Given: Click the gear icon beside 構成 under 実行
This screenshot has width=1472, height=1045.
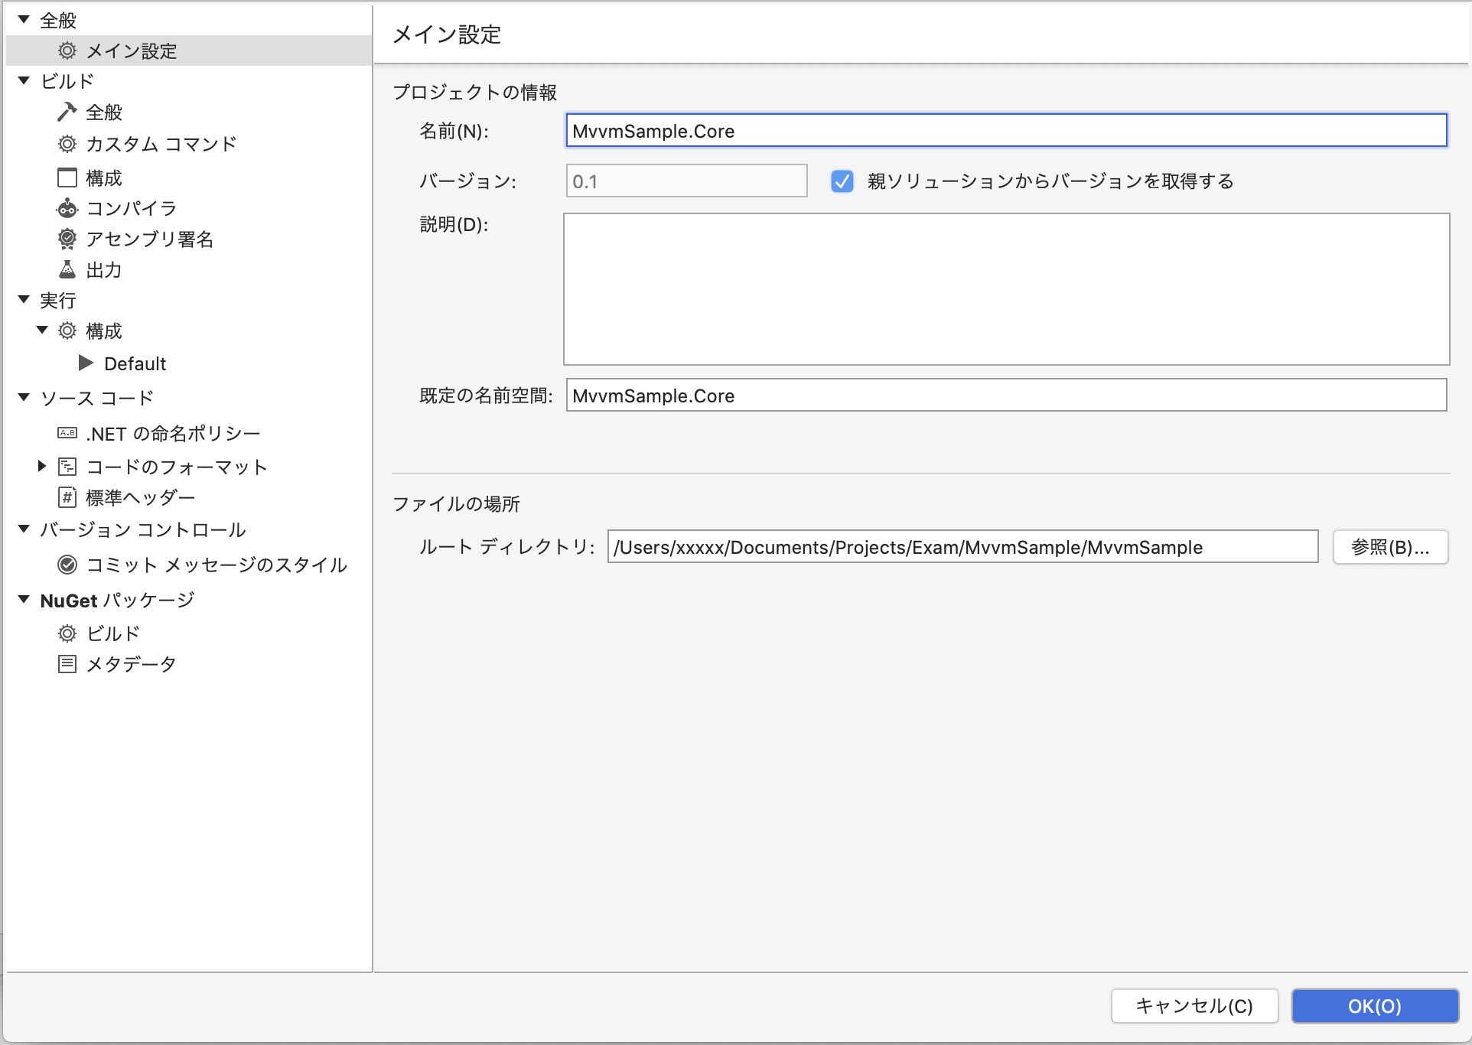Looking at the screenshot, I should click(x=67, y=330).
